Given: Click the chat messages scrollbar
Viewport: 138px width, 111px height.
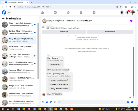Looking at the screenshot, I should (x=134, y=72).
